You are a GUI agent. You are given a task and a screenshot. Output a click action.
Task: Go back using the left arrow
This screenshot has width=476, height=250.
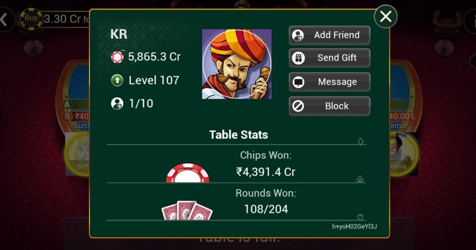(x=4, y=19)
